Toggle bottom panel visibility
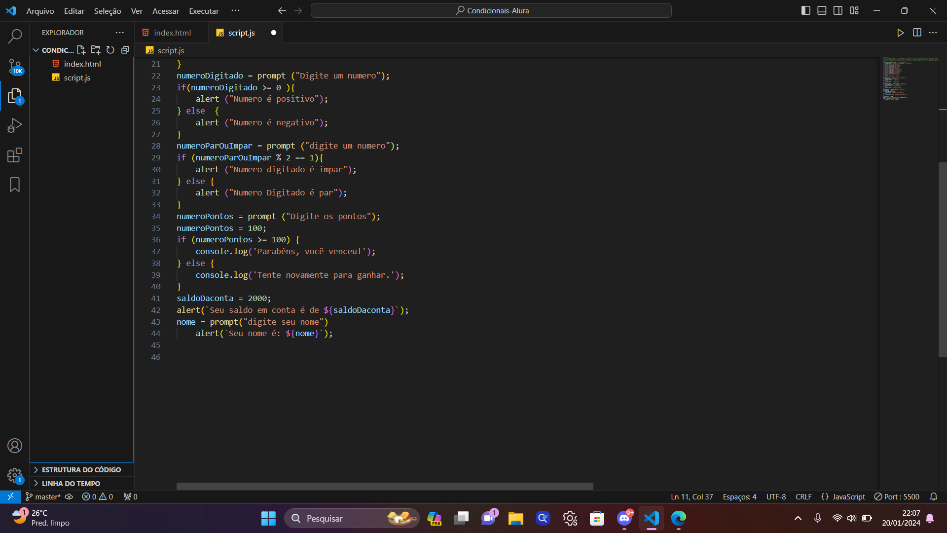The height and width of the screenshot is (533, 947). click(822, 10)
